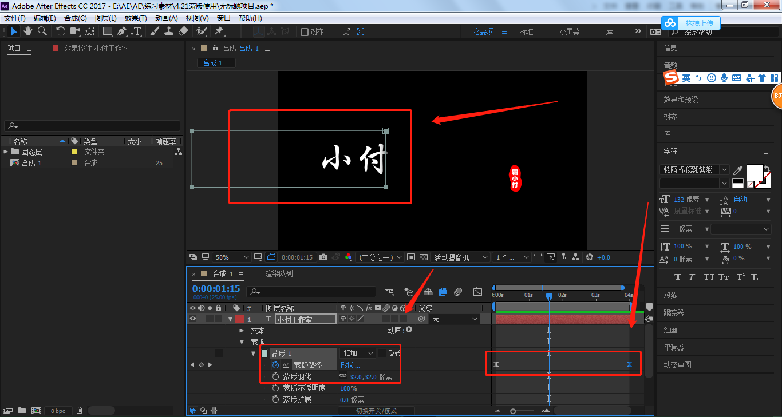Click eyedropper in Character panel
Screen dimensions: 782x417
pos(738,170)
